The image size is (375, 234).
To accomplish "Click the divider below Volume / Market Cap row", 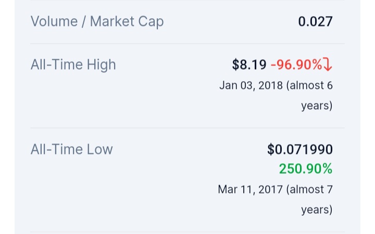I will pyautogui.click(x=187, y=44).
